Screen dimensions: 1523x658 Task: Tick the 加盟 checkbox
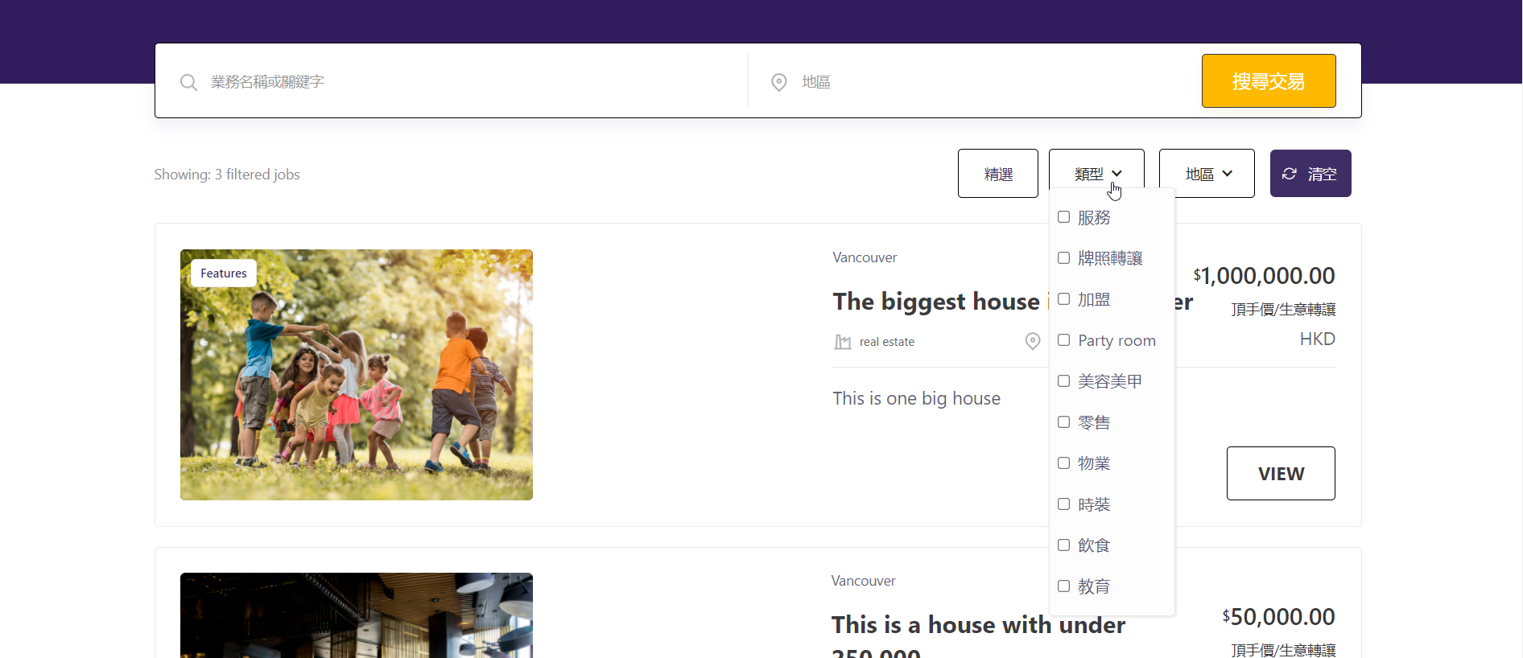[1063, 299]
